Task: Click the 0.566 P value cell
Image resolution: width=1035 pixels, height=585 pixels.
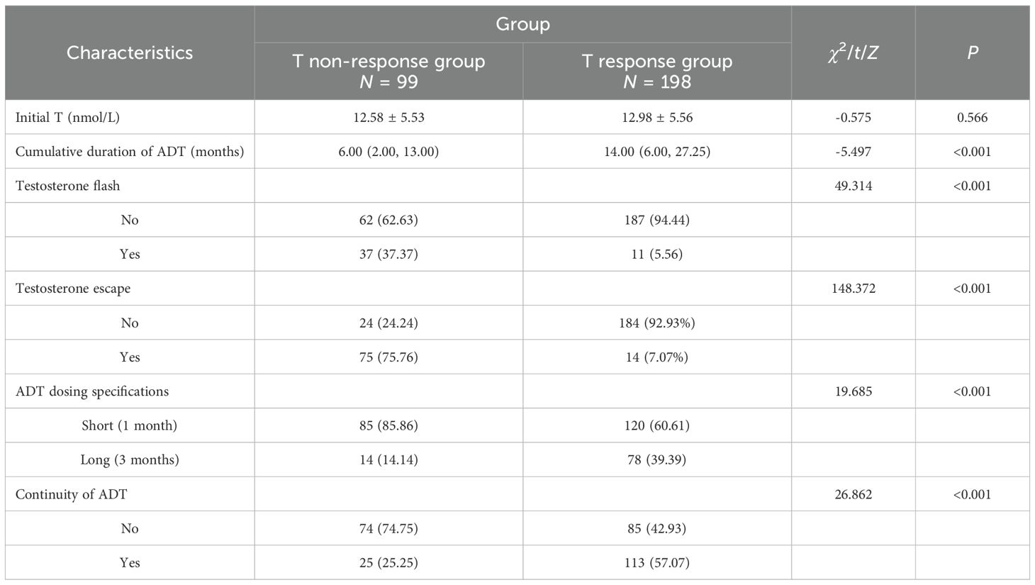Action: 972,118
